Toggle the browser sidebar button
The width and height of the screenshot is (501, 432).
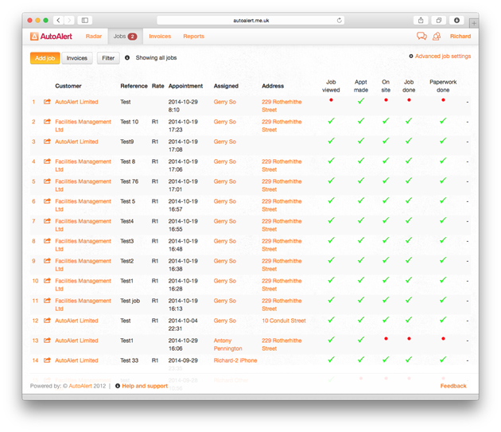click(x=84, y=20)
